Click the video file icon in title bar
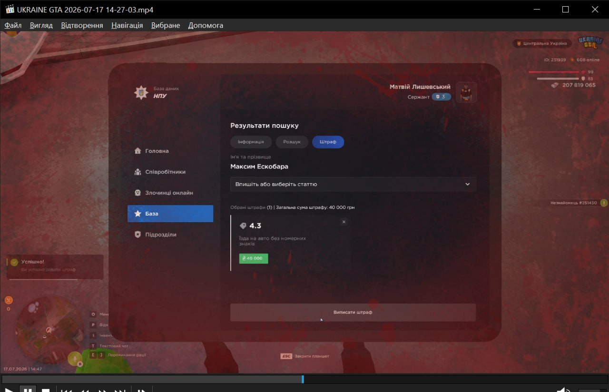This screenshot has width=609, height=392. (x=10, y=10)
